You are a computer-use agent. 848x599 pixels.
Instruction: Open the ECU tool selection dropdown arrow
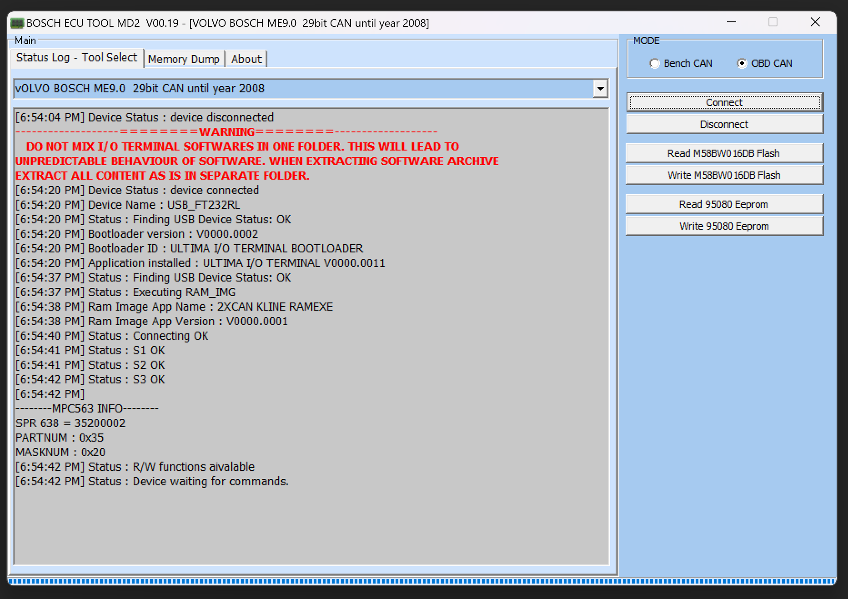600,89
